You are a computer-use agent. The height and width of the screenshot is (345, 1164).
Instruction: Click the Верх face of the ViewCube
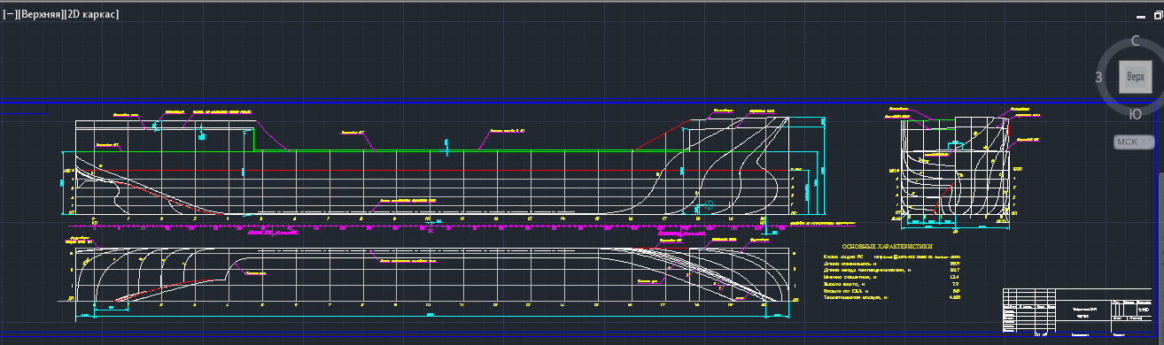pyautogui.click(x=1135, y=78)
